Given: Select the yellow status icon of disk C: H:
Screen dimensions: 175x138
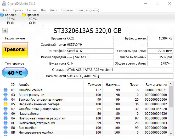Looking at the screenshot, I should click(x=24, y=15).
